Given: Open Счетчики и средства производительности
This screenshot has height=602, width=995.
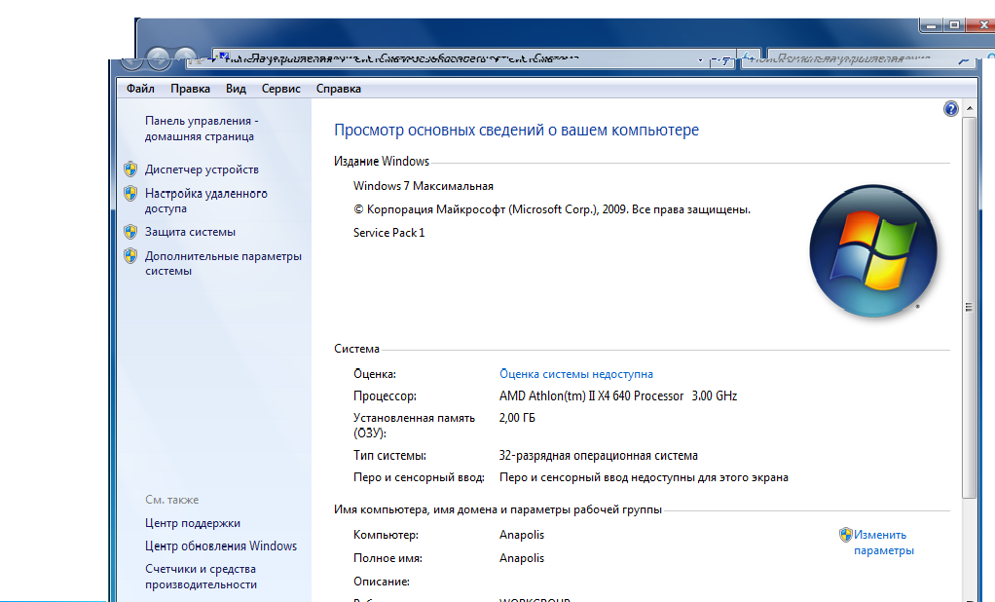Looking at the screenshot, I should 202,577.
